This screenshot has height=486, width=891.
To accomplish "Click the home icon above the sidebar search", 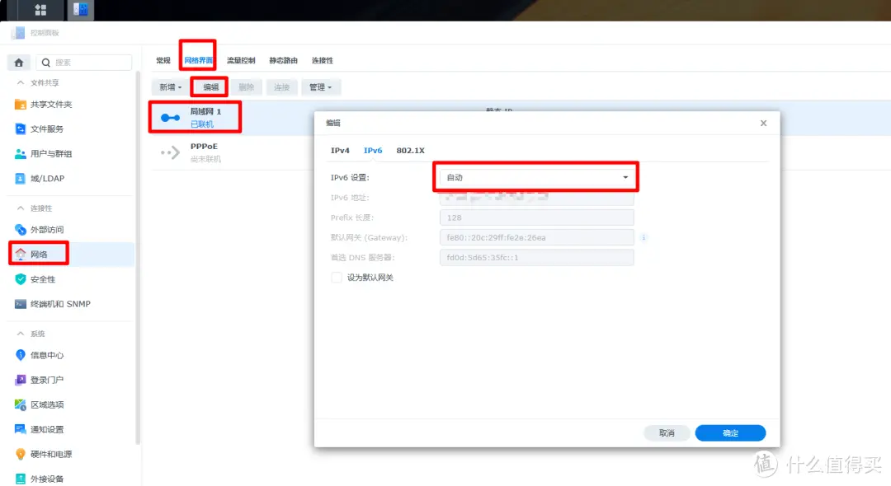I will 18,62.
